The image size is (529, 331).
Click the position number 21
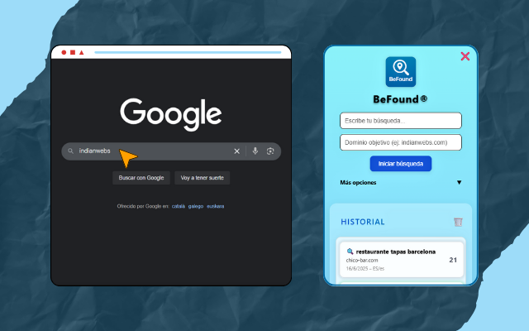pos(453,260)
